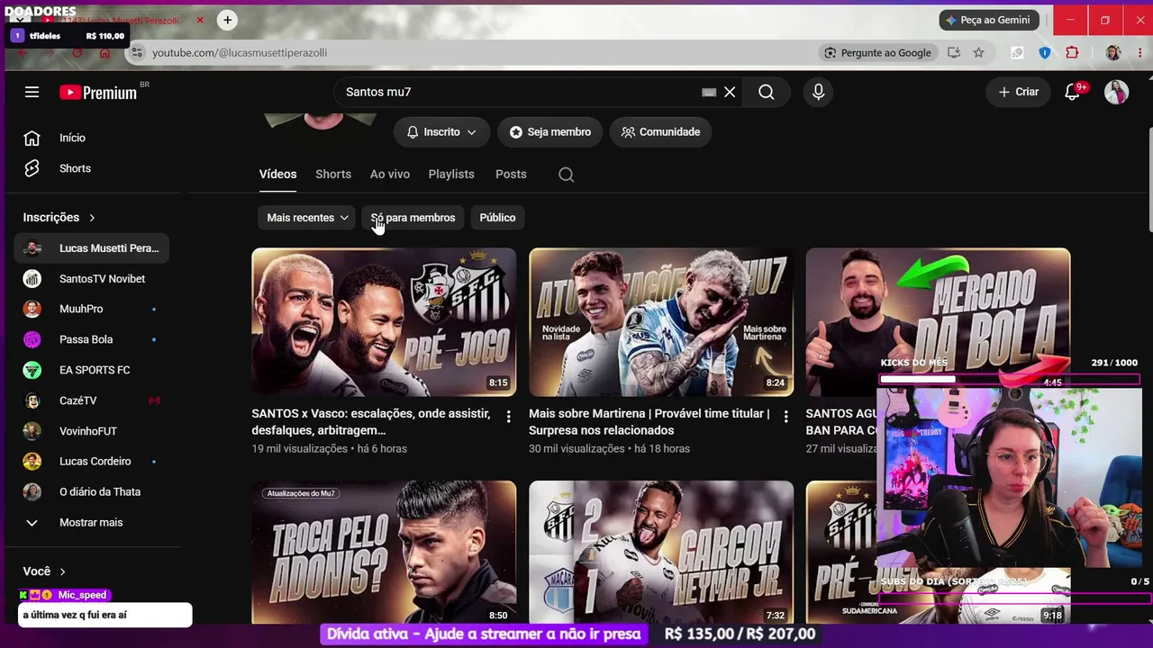Expand the Você section
The height and width of the screenshot is (648, 1153).
click(x=45, y=571)
